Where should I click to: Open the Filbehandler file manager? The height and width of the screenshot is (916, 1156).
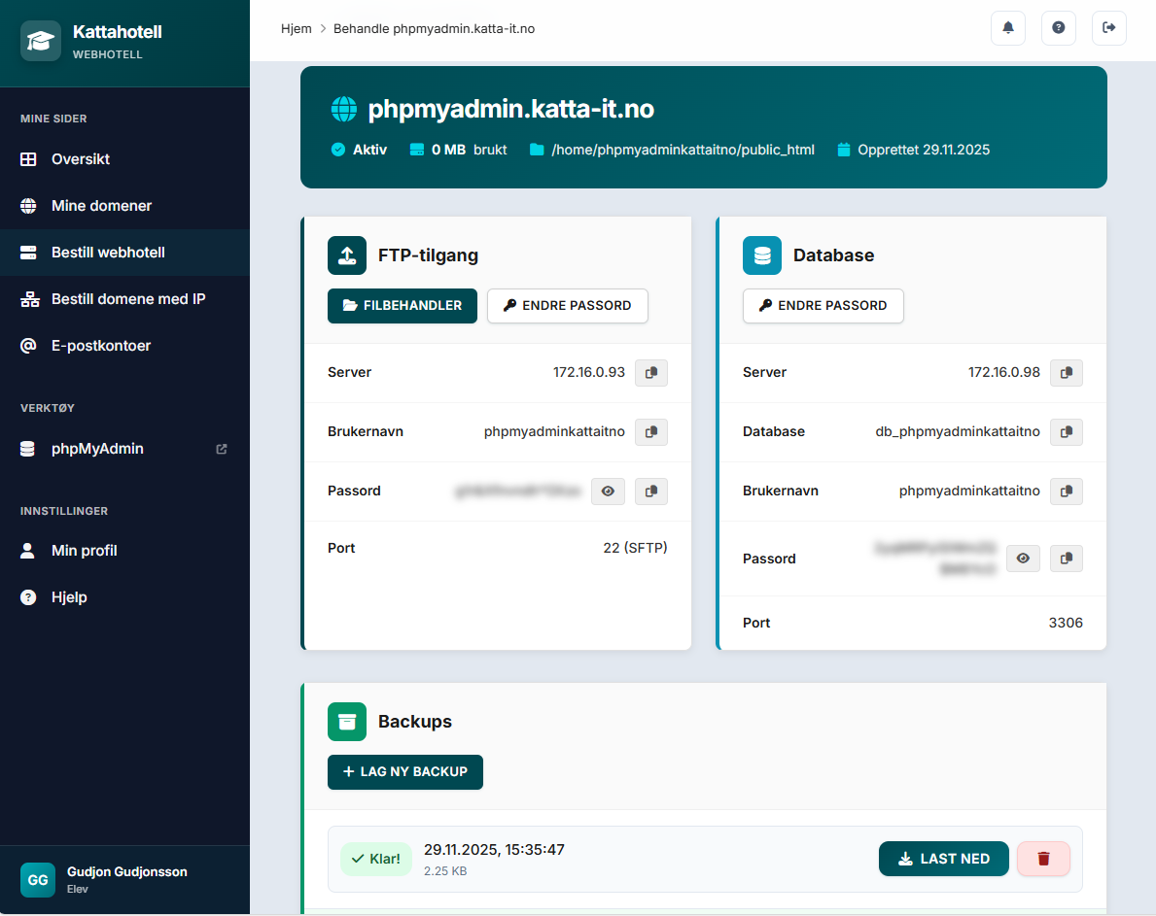[x=403, y=305]
